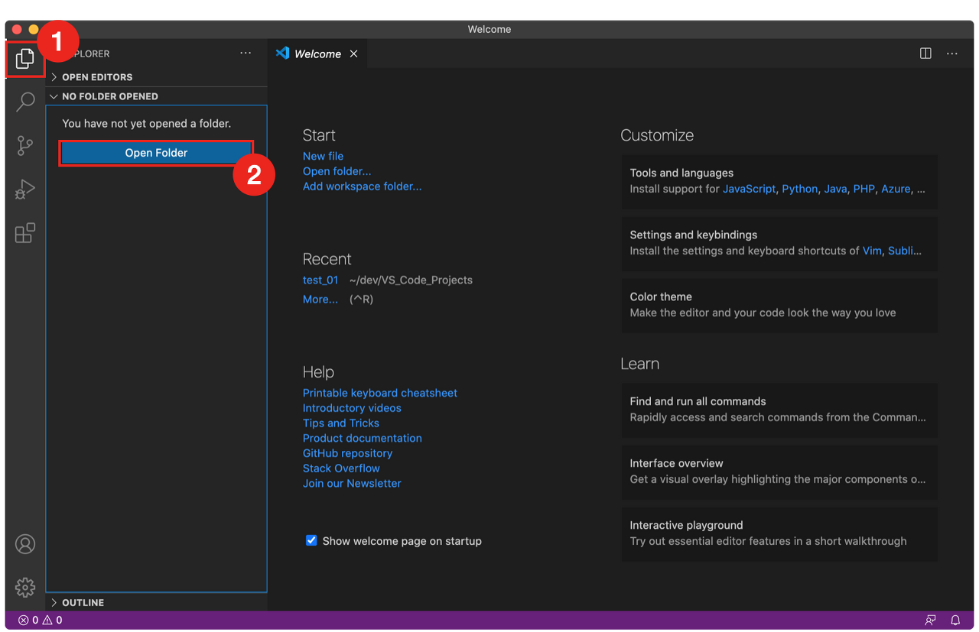Click the Settings and keybindings heading

[x=694, y=235]
